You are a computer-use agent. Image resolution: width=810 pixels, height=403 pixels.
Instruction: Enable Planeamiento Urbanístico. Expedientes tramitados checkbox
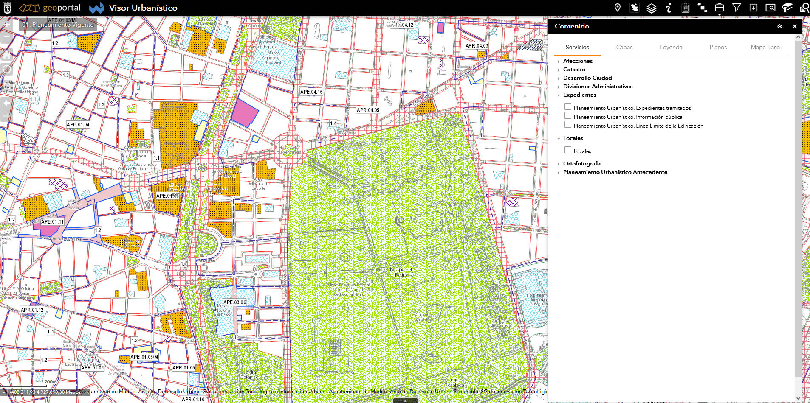click(568, 106)
